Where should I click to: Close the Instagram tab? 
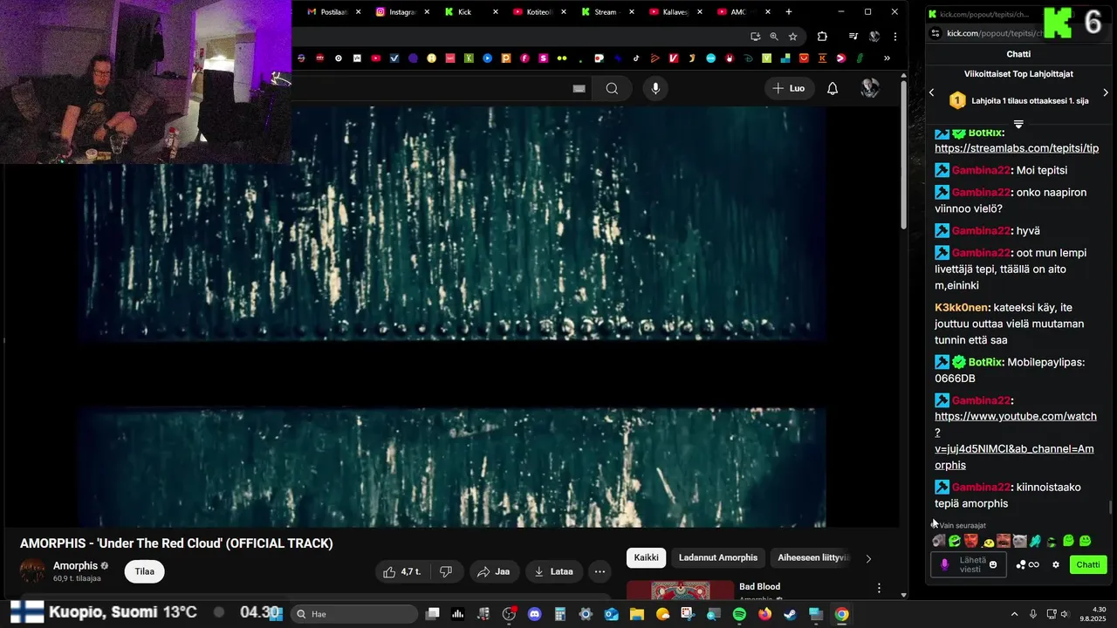(427, 12)
